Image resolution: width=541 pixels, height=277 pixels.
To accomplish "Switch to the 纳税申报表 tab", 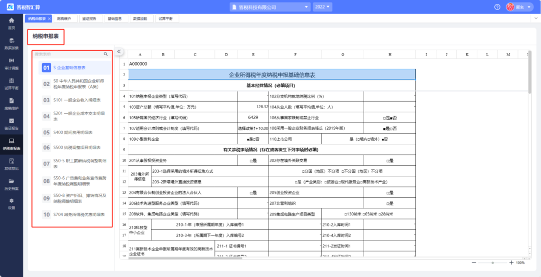I will coord(37,19).
